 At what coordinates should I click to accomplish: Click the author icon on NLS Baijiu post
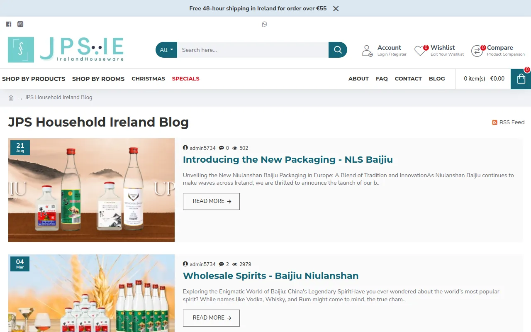point(185,148)
